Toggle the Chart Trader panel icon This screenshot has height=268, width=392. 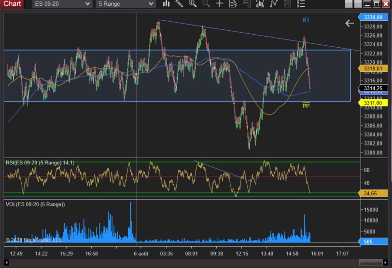pos(247,4)
